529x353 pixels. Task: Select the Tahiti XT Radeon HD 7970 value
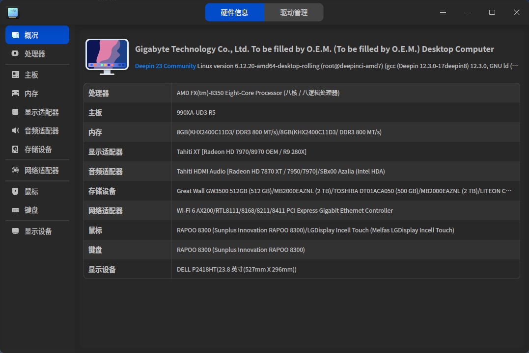(242, 152)
